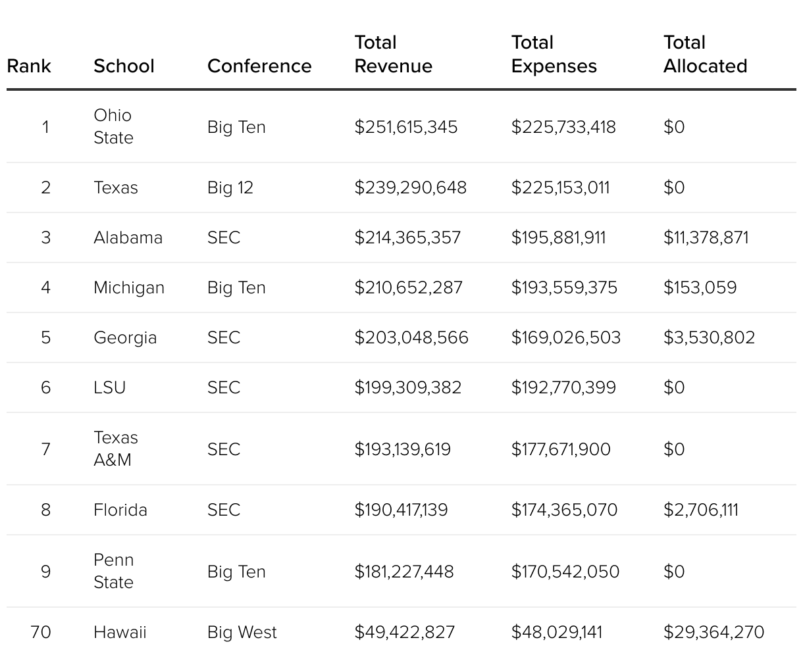
Task: Click the School column header
Action: pos(124,66)
